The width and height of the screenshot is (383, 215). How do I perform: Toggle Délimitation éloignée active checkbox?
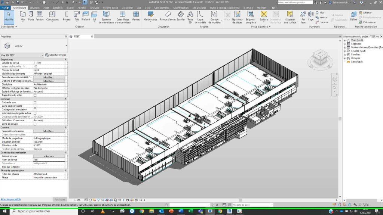pos(35,113)
